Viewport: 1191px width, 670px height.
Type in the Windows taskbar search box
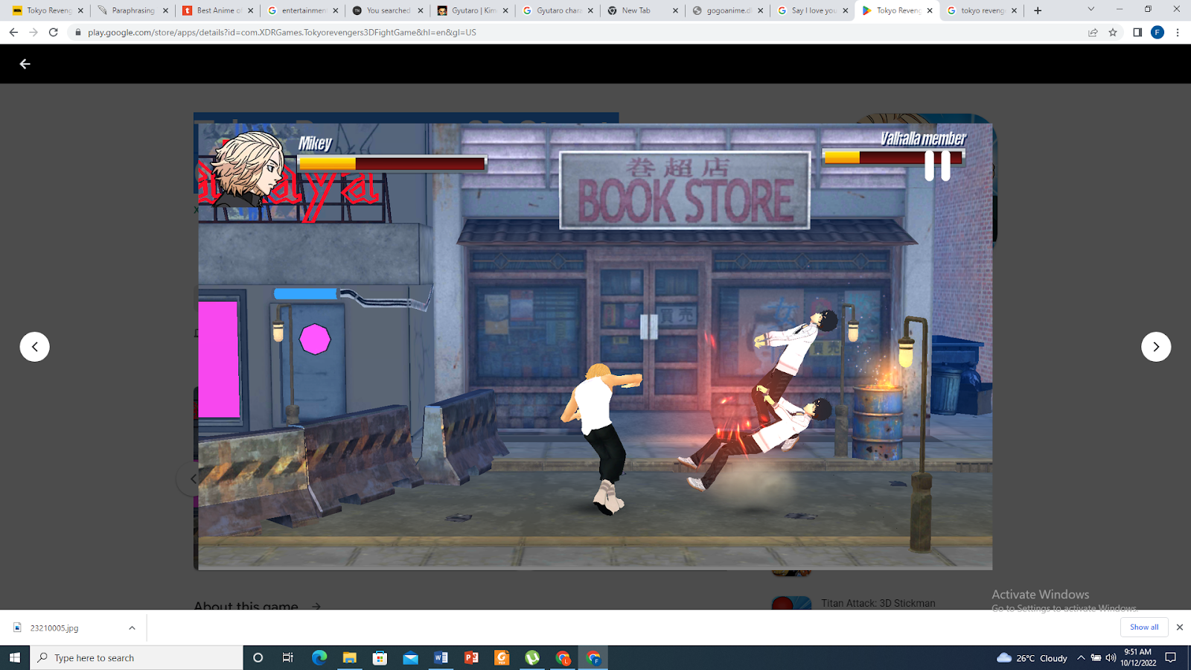(x=136, y=657)
